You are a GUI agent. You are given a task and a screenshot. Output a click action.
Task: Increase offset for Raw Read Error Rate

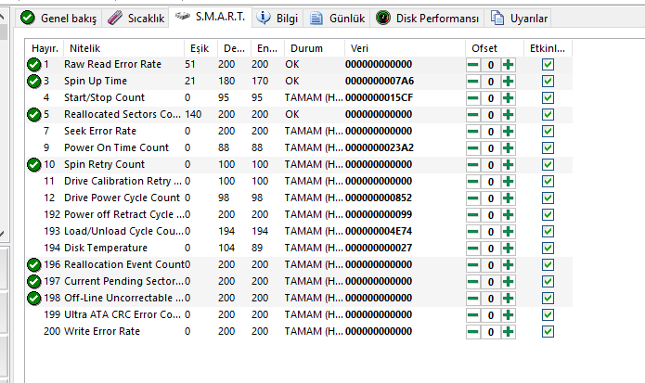tap(508, 65)
